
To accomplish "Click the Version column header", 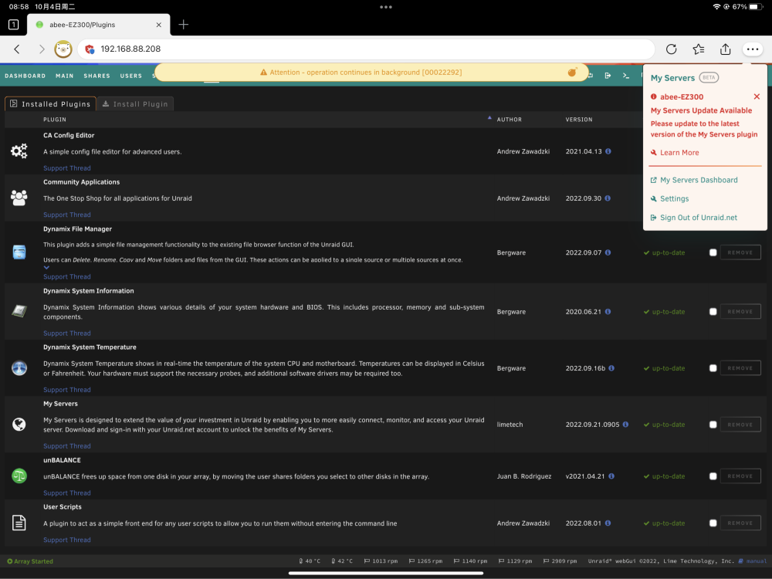I will (578, 120).
